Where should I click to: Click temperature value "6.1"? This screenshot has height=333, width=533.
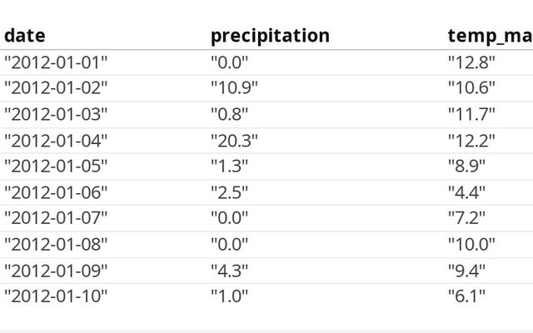pos(466,296)
